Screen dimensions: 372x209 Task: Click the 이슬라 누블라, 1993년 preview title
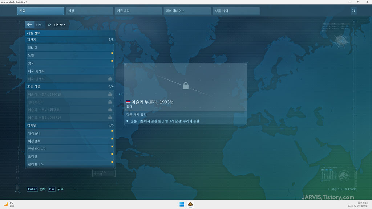152,102
